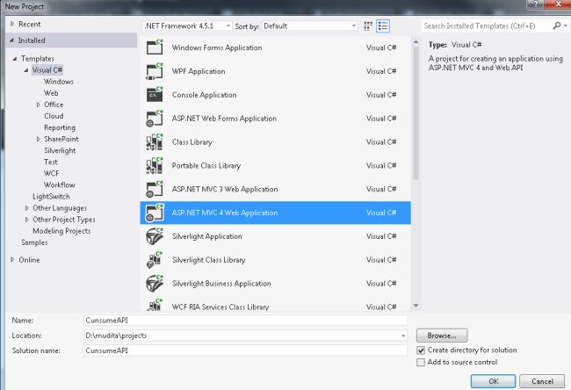
Task: Click the Name text field
Action: (x=245, y=321)
